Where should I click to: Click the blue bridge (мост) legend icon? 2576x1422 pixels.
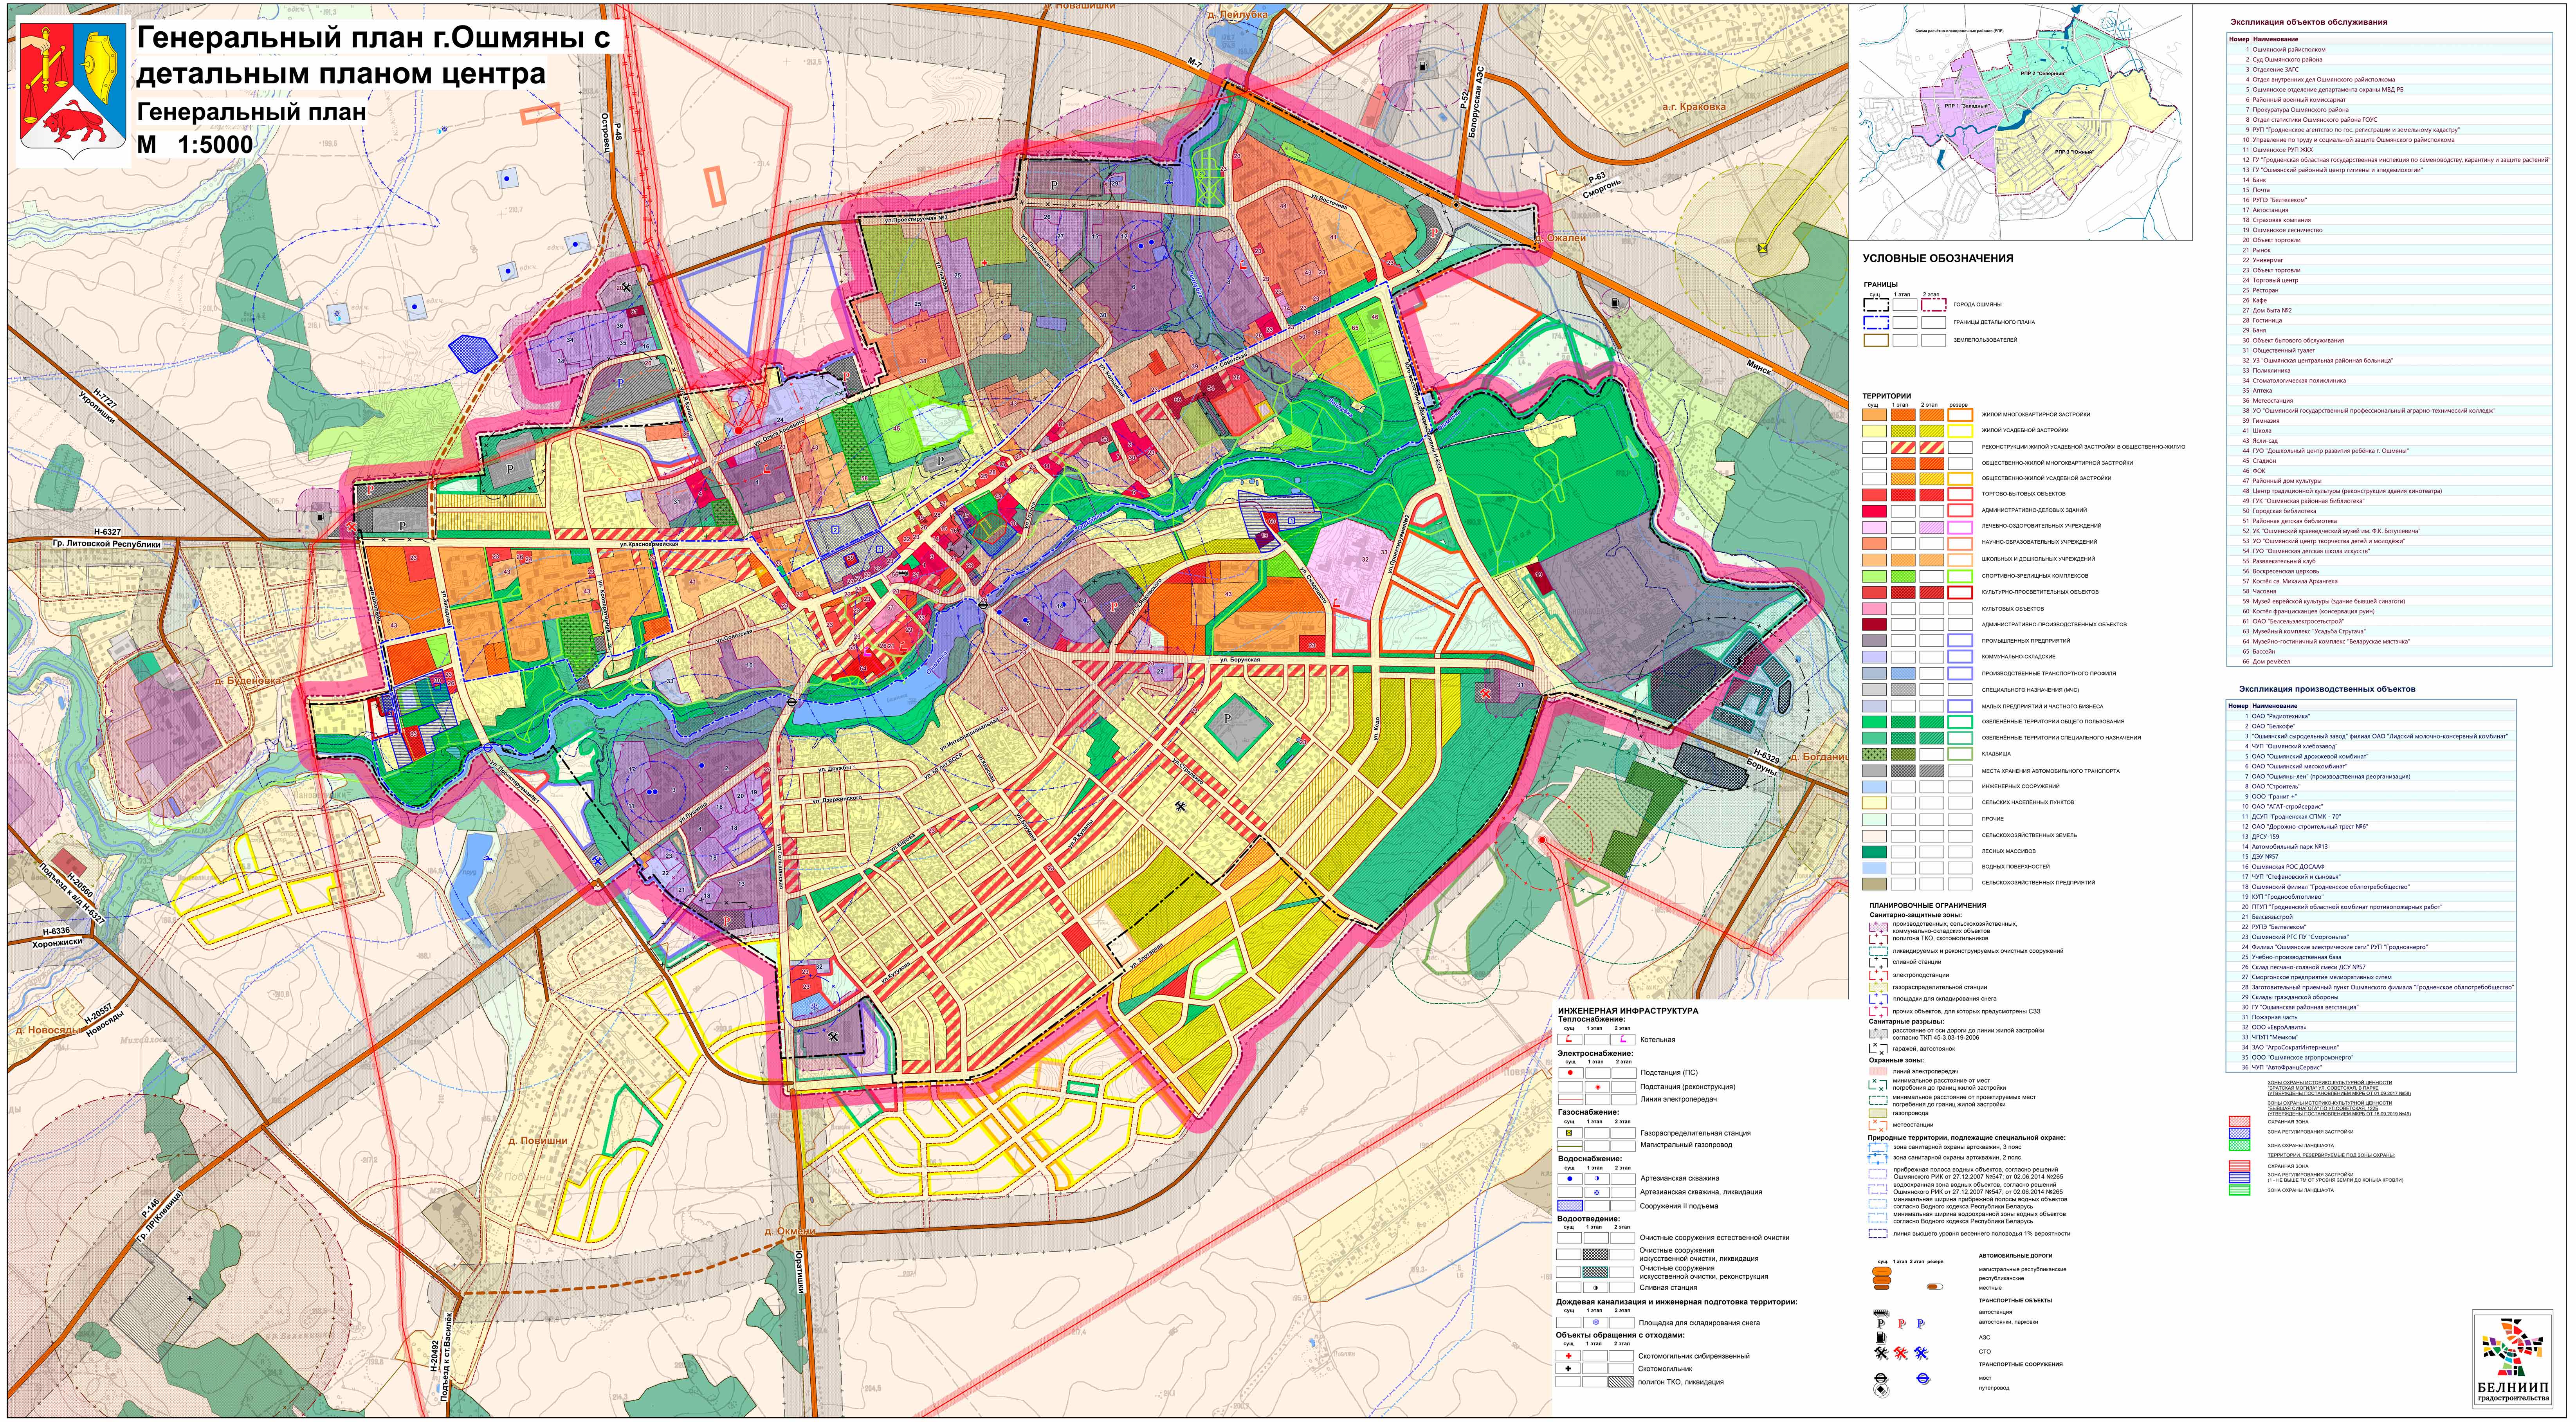click(x=1923, y=1378)
